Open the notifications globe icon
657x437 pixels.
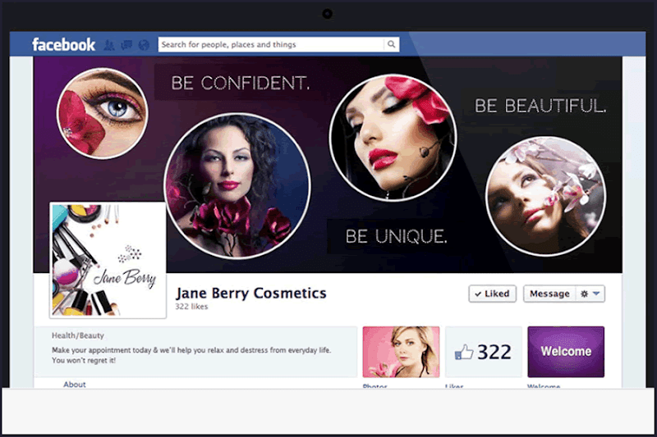[x=144, y=45]
